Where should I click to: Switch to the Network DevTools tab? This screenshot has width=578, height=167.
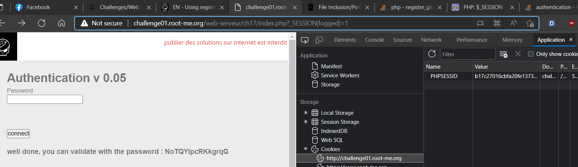[431, 40]
